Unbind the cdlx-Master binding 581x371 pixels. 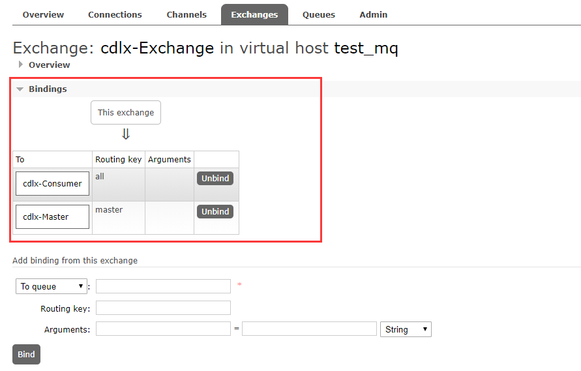215,212
